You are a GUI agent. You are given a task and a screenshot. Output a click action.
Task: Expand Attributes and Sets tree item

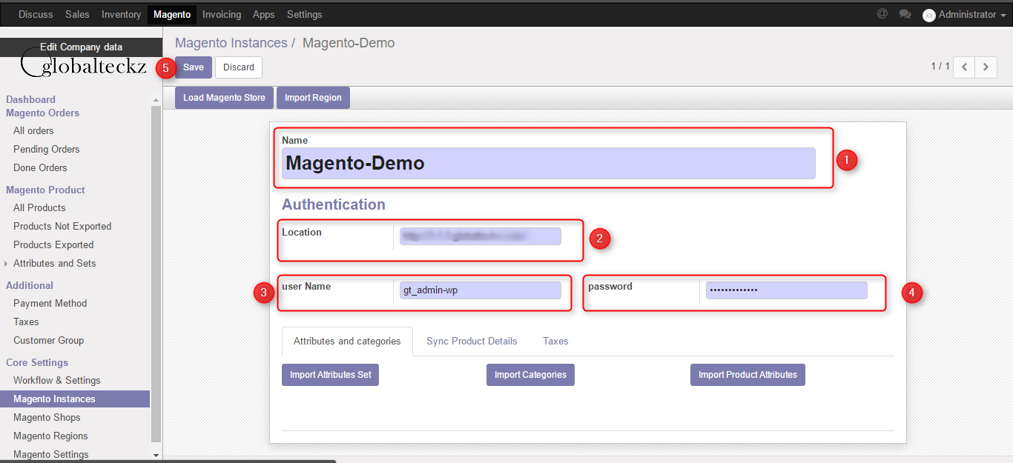[6, 264]
